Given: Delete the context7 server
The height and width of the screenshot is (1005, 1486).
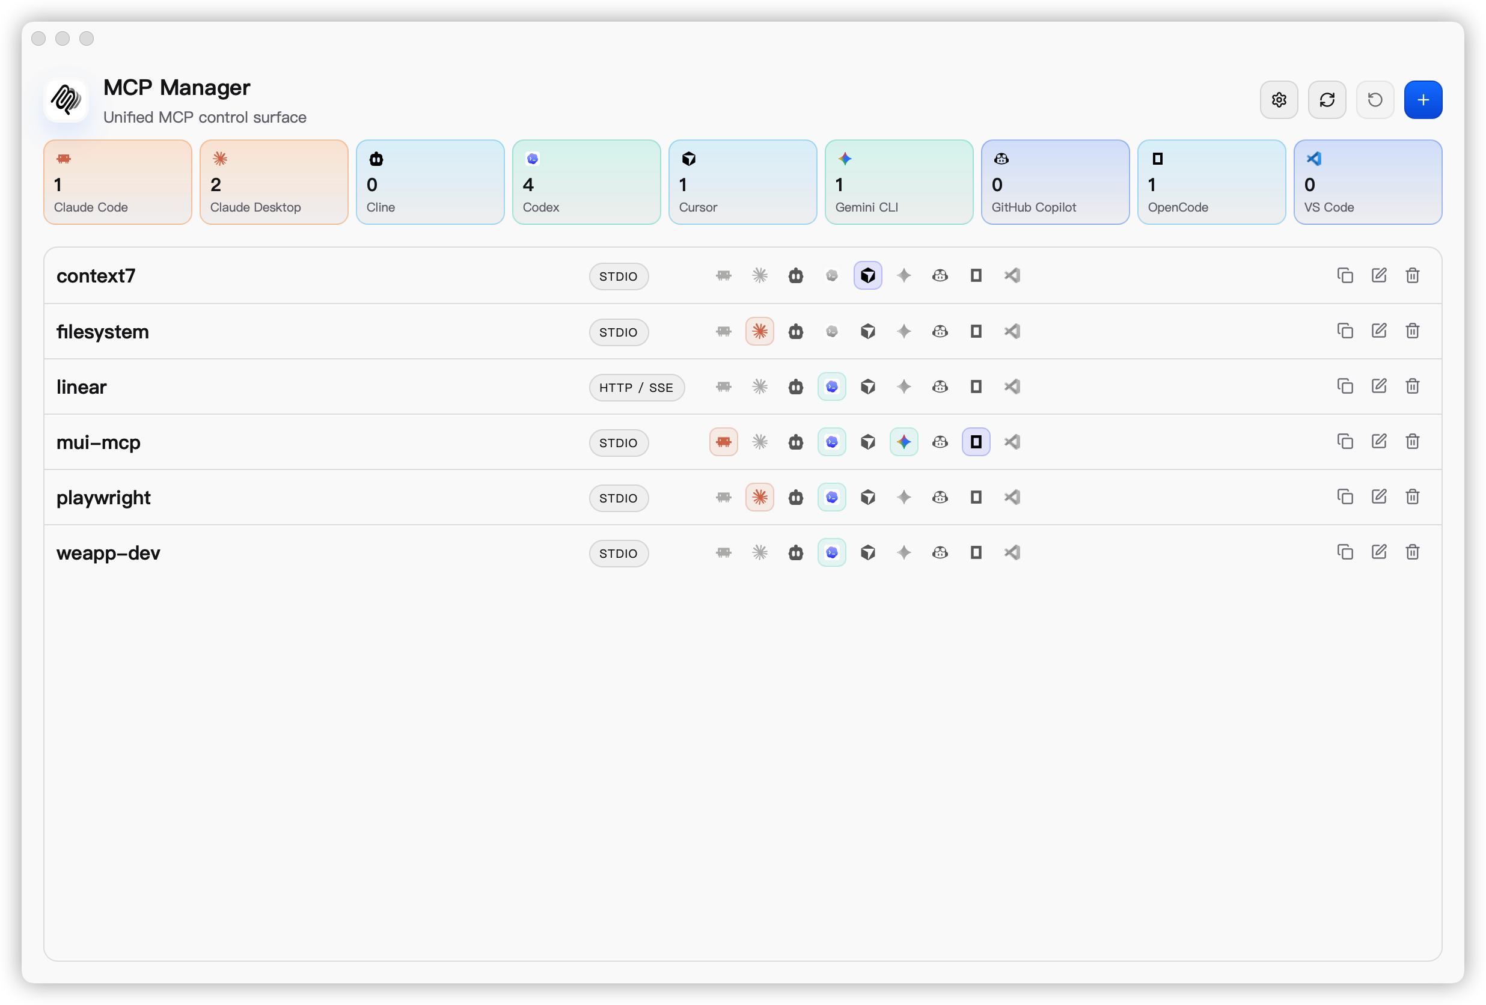Looking at the screenshot, I should click(1413, 275).
